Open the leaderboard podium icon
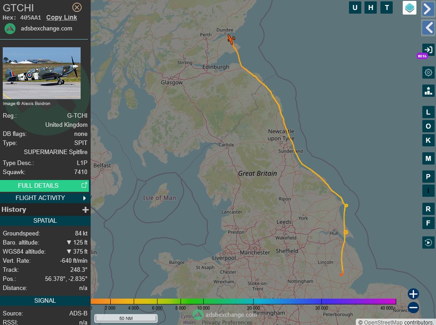 (x=428, y=90)
